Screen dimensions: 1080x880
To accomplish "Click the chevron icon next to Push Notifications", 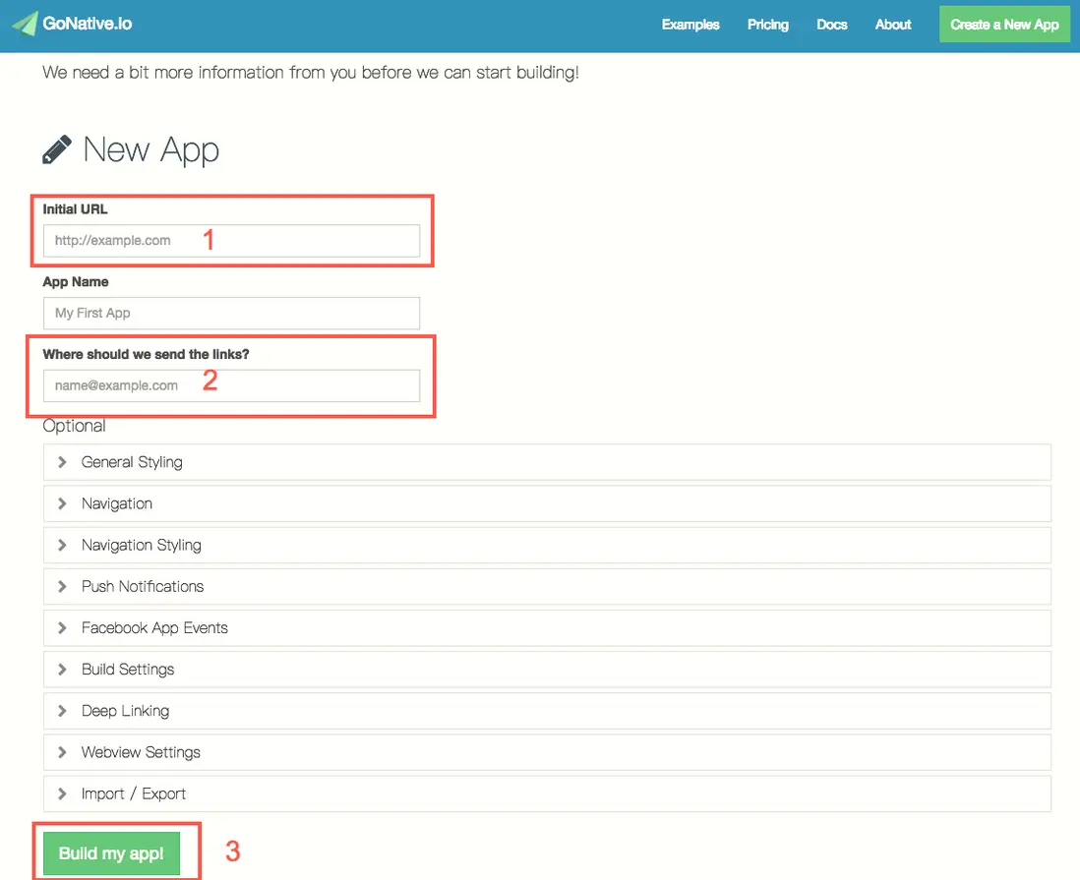I will tap(62, 587).
